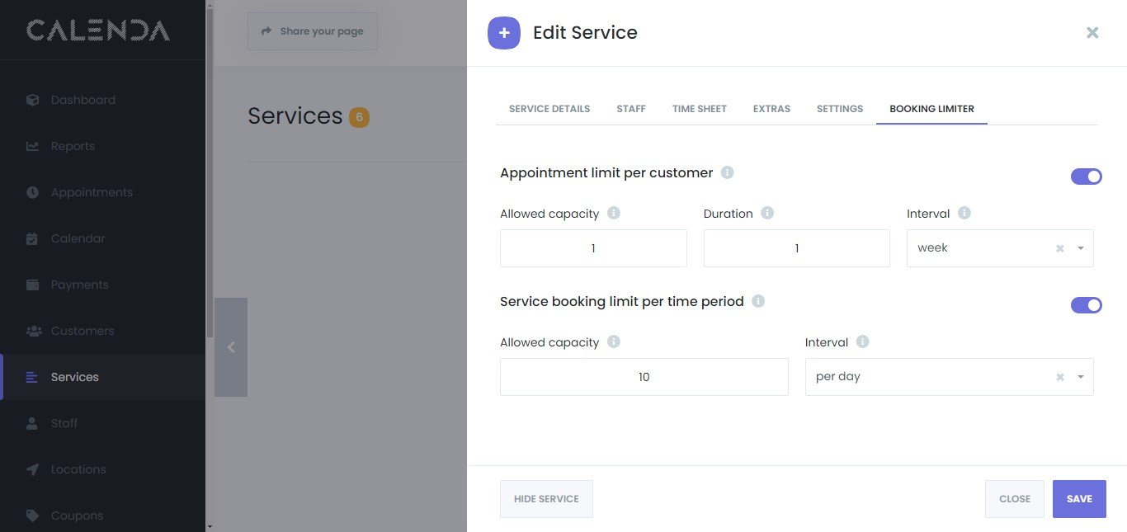
Task: Click info icon beside Appointment limit per customer
Action: 727,172
